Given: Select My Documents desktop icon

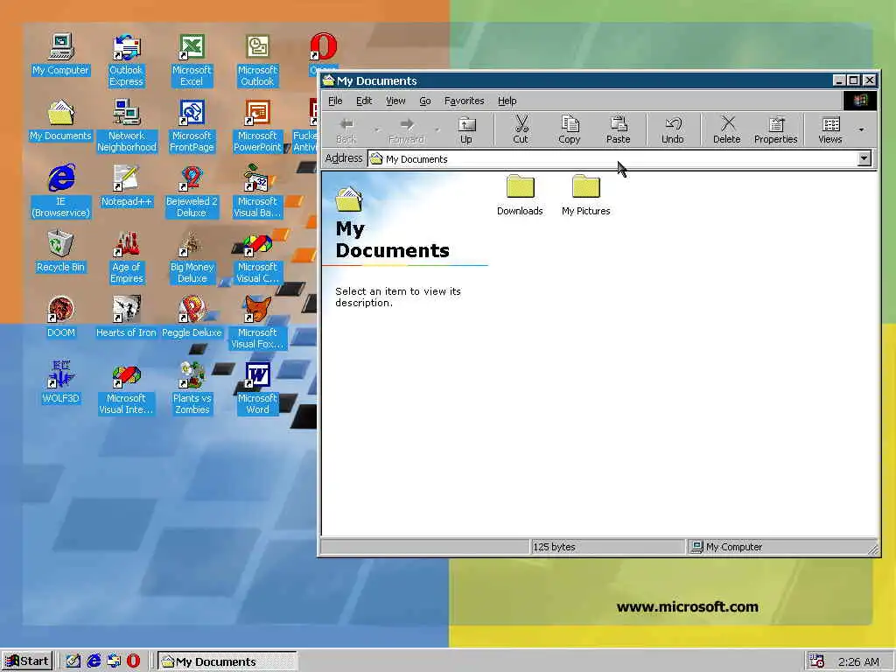Looking at the screenshot, I should click(x=60, y=121).
